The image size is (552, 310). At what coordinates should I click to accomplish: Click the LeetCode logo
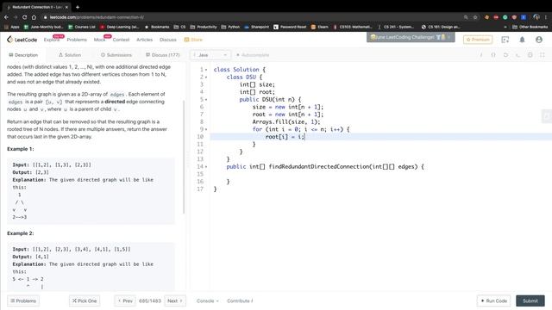(x=22, y=40)
